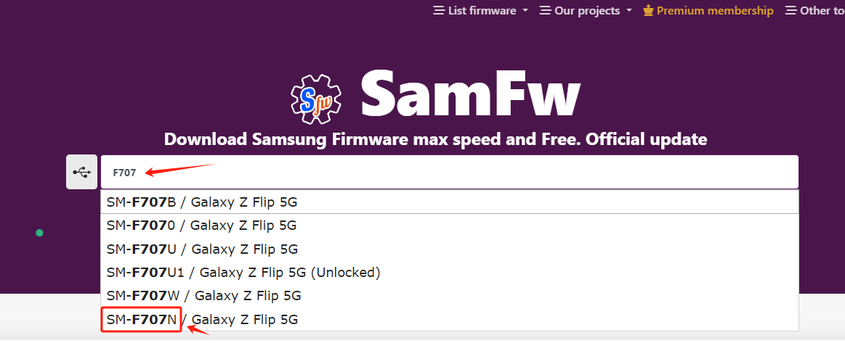The width and height of the screenshot is (845, 343).
Task: Open the Other tools menu
Action: 814,11
